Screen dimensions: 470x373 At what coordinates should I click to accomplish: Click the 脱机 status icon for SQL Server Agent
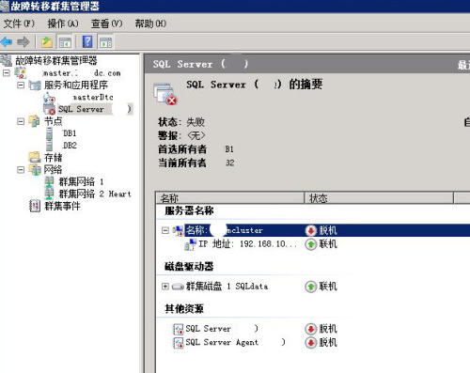311,342
